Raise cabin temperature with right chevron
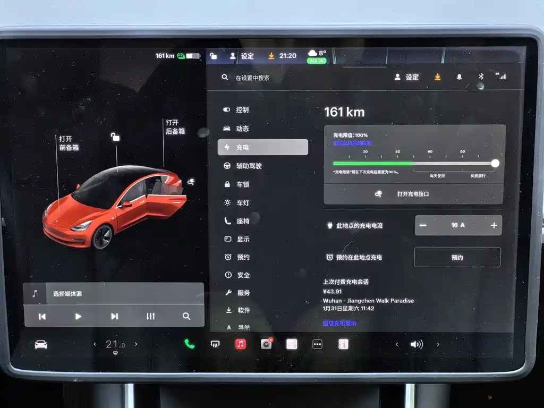This screenshot has height=408, width=544. coord(136,344)
